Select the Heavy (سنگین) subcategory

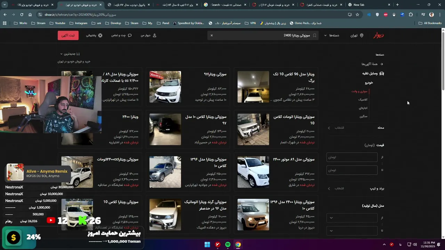[x=363, y=116]
